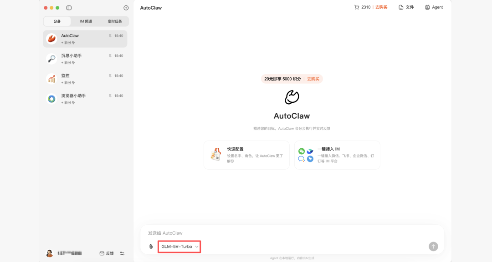
Task: Click the shopping cart points icon
Action: 357,7
